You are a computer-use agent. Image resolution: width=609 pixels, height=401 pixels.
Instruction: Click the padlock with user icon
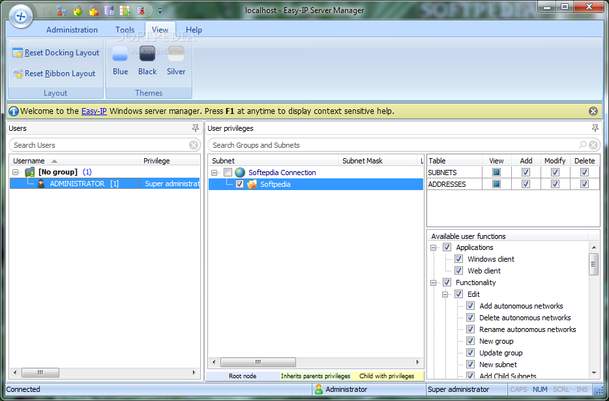(x=94, y=11)
